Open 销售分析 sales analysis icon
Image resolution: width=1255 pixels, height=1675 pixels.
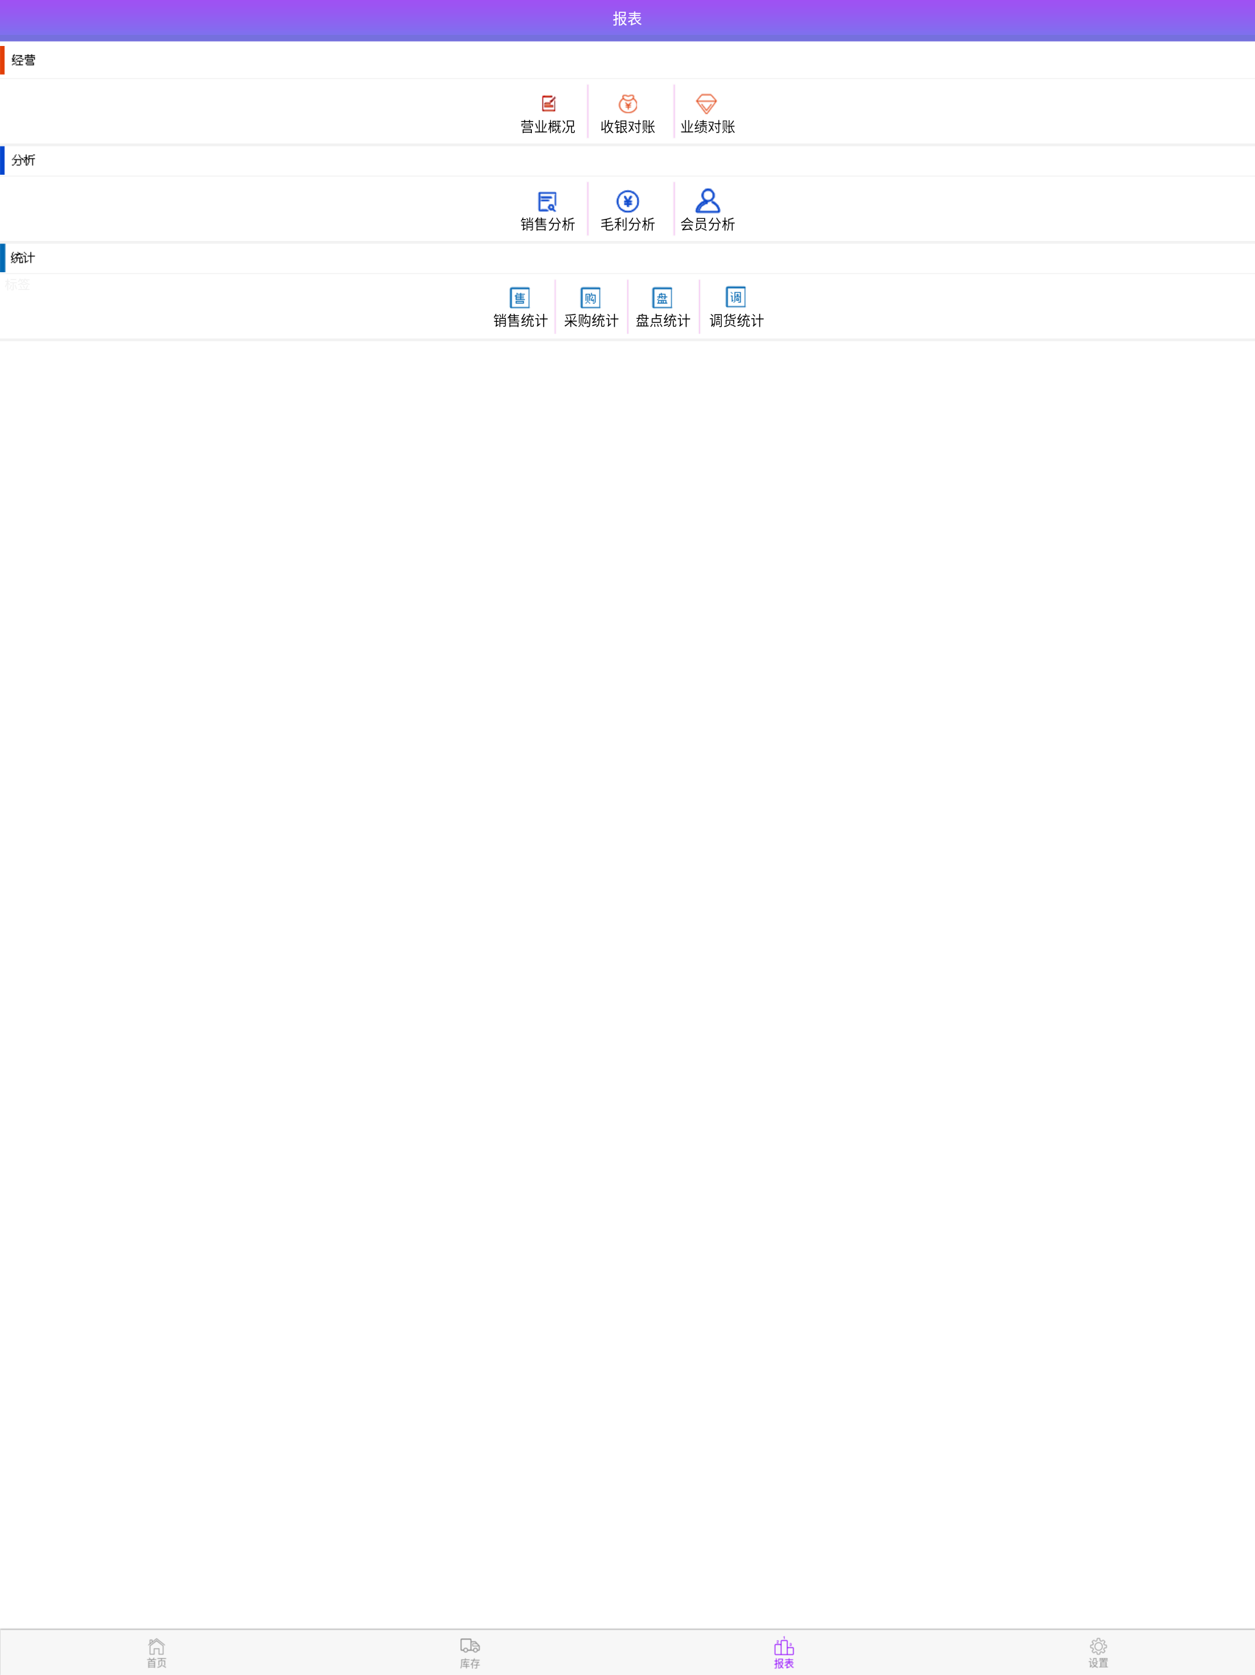547,202
